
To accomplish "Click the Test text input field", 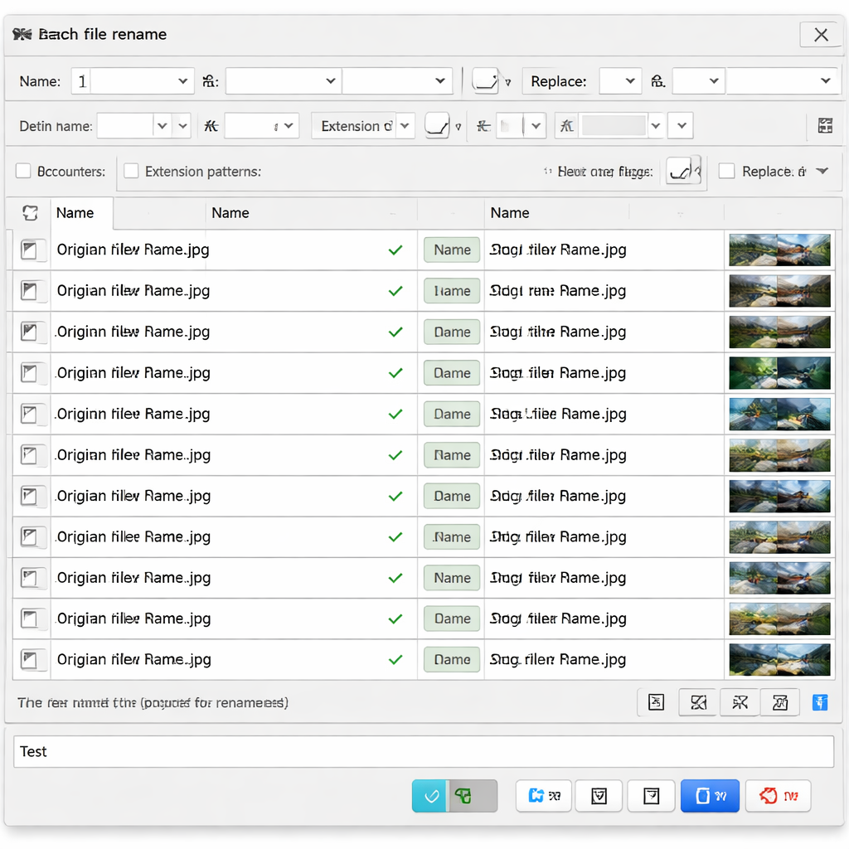I will coord(424,752).
